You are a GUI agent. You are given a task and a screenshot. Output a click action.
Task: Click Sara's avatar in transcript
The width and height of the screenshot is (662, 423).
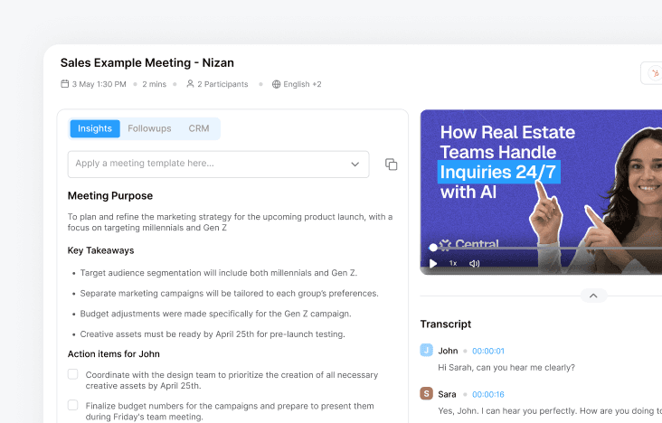[x=427, y=393]
